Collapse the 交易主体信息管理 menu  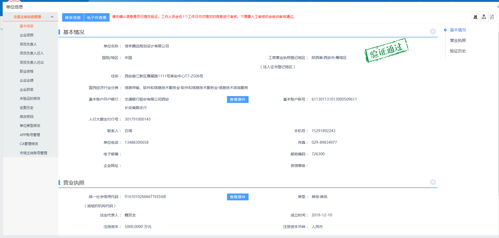point(52,17)
